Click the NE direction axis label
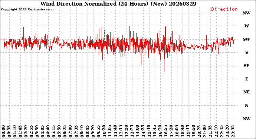Image resolution: width=256 pixels, height=139 pixels. tap(246, 92)
